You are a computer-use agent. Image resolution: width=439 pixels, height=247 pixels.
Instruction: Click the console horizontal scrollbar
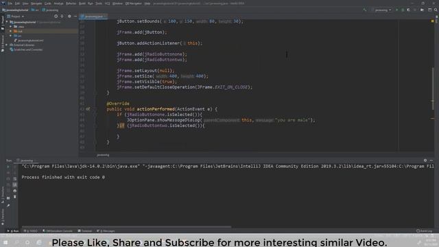(126, 227)
